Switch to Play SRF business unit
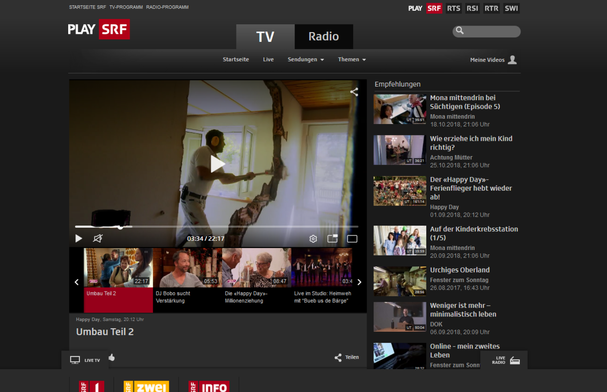This screenshot has width=607, height=392. click(x=434, y=8)
